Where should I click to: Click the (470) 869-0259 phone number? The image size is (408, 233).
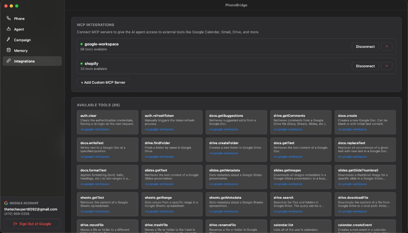[17, 214]
